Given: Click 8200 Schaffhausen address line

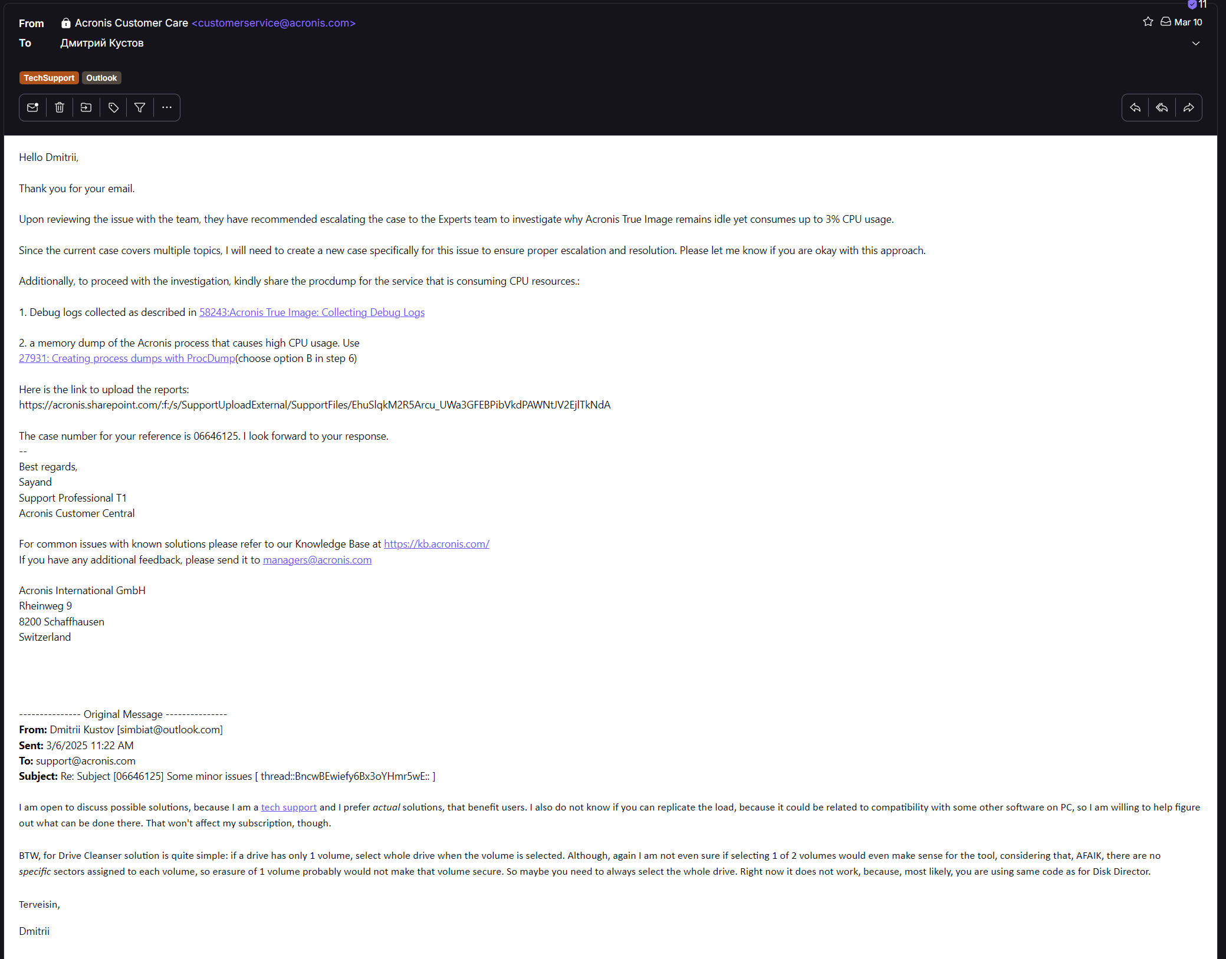Looking at the screenshot, I should pyautogui.click(x=61, y=622).
